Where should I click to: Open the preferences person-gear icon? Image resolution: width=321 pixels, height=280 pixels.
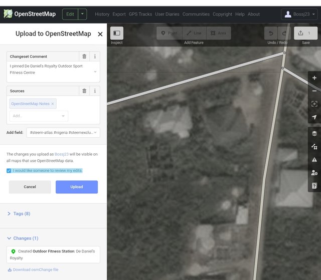tap(314, 173)
